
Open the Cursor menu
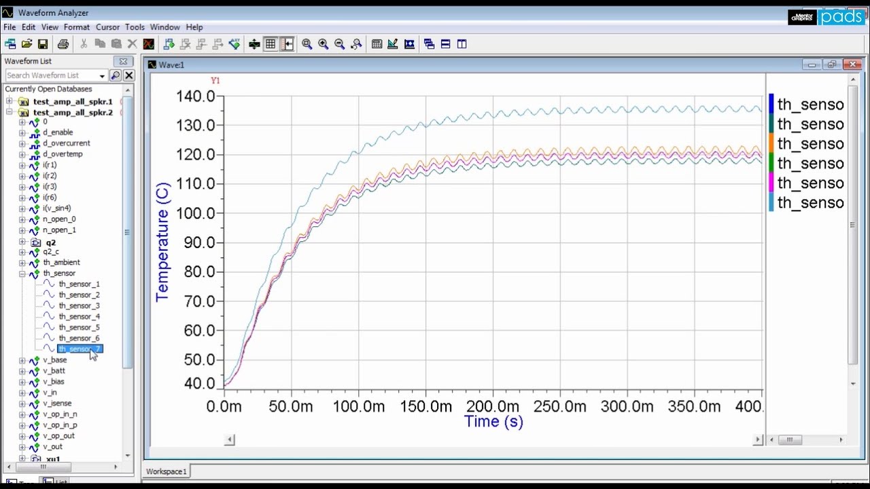[107, 27]
